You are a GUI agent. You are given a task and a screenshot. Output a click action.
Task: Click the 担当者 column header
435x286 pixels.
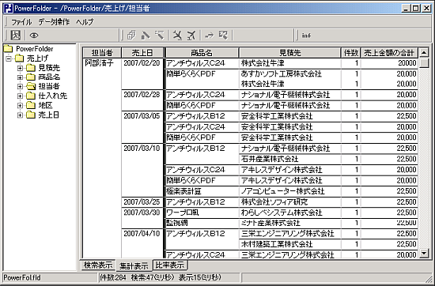[x=102, y=52]
